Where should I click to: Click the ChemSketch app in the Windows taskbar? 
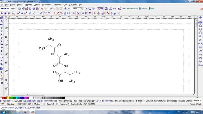(x=32, y=112)
